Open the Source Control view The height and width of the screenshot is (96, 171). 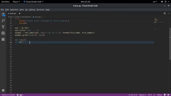coord(3,27)
